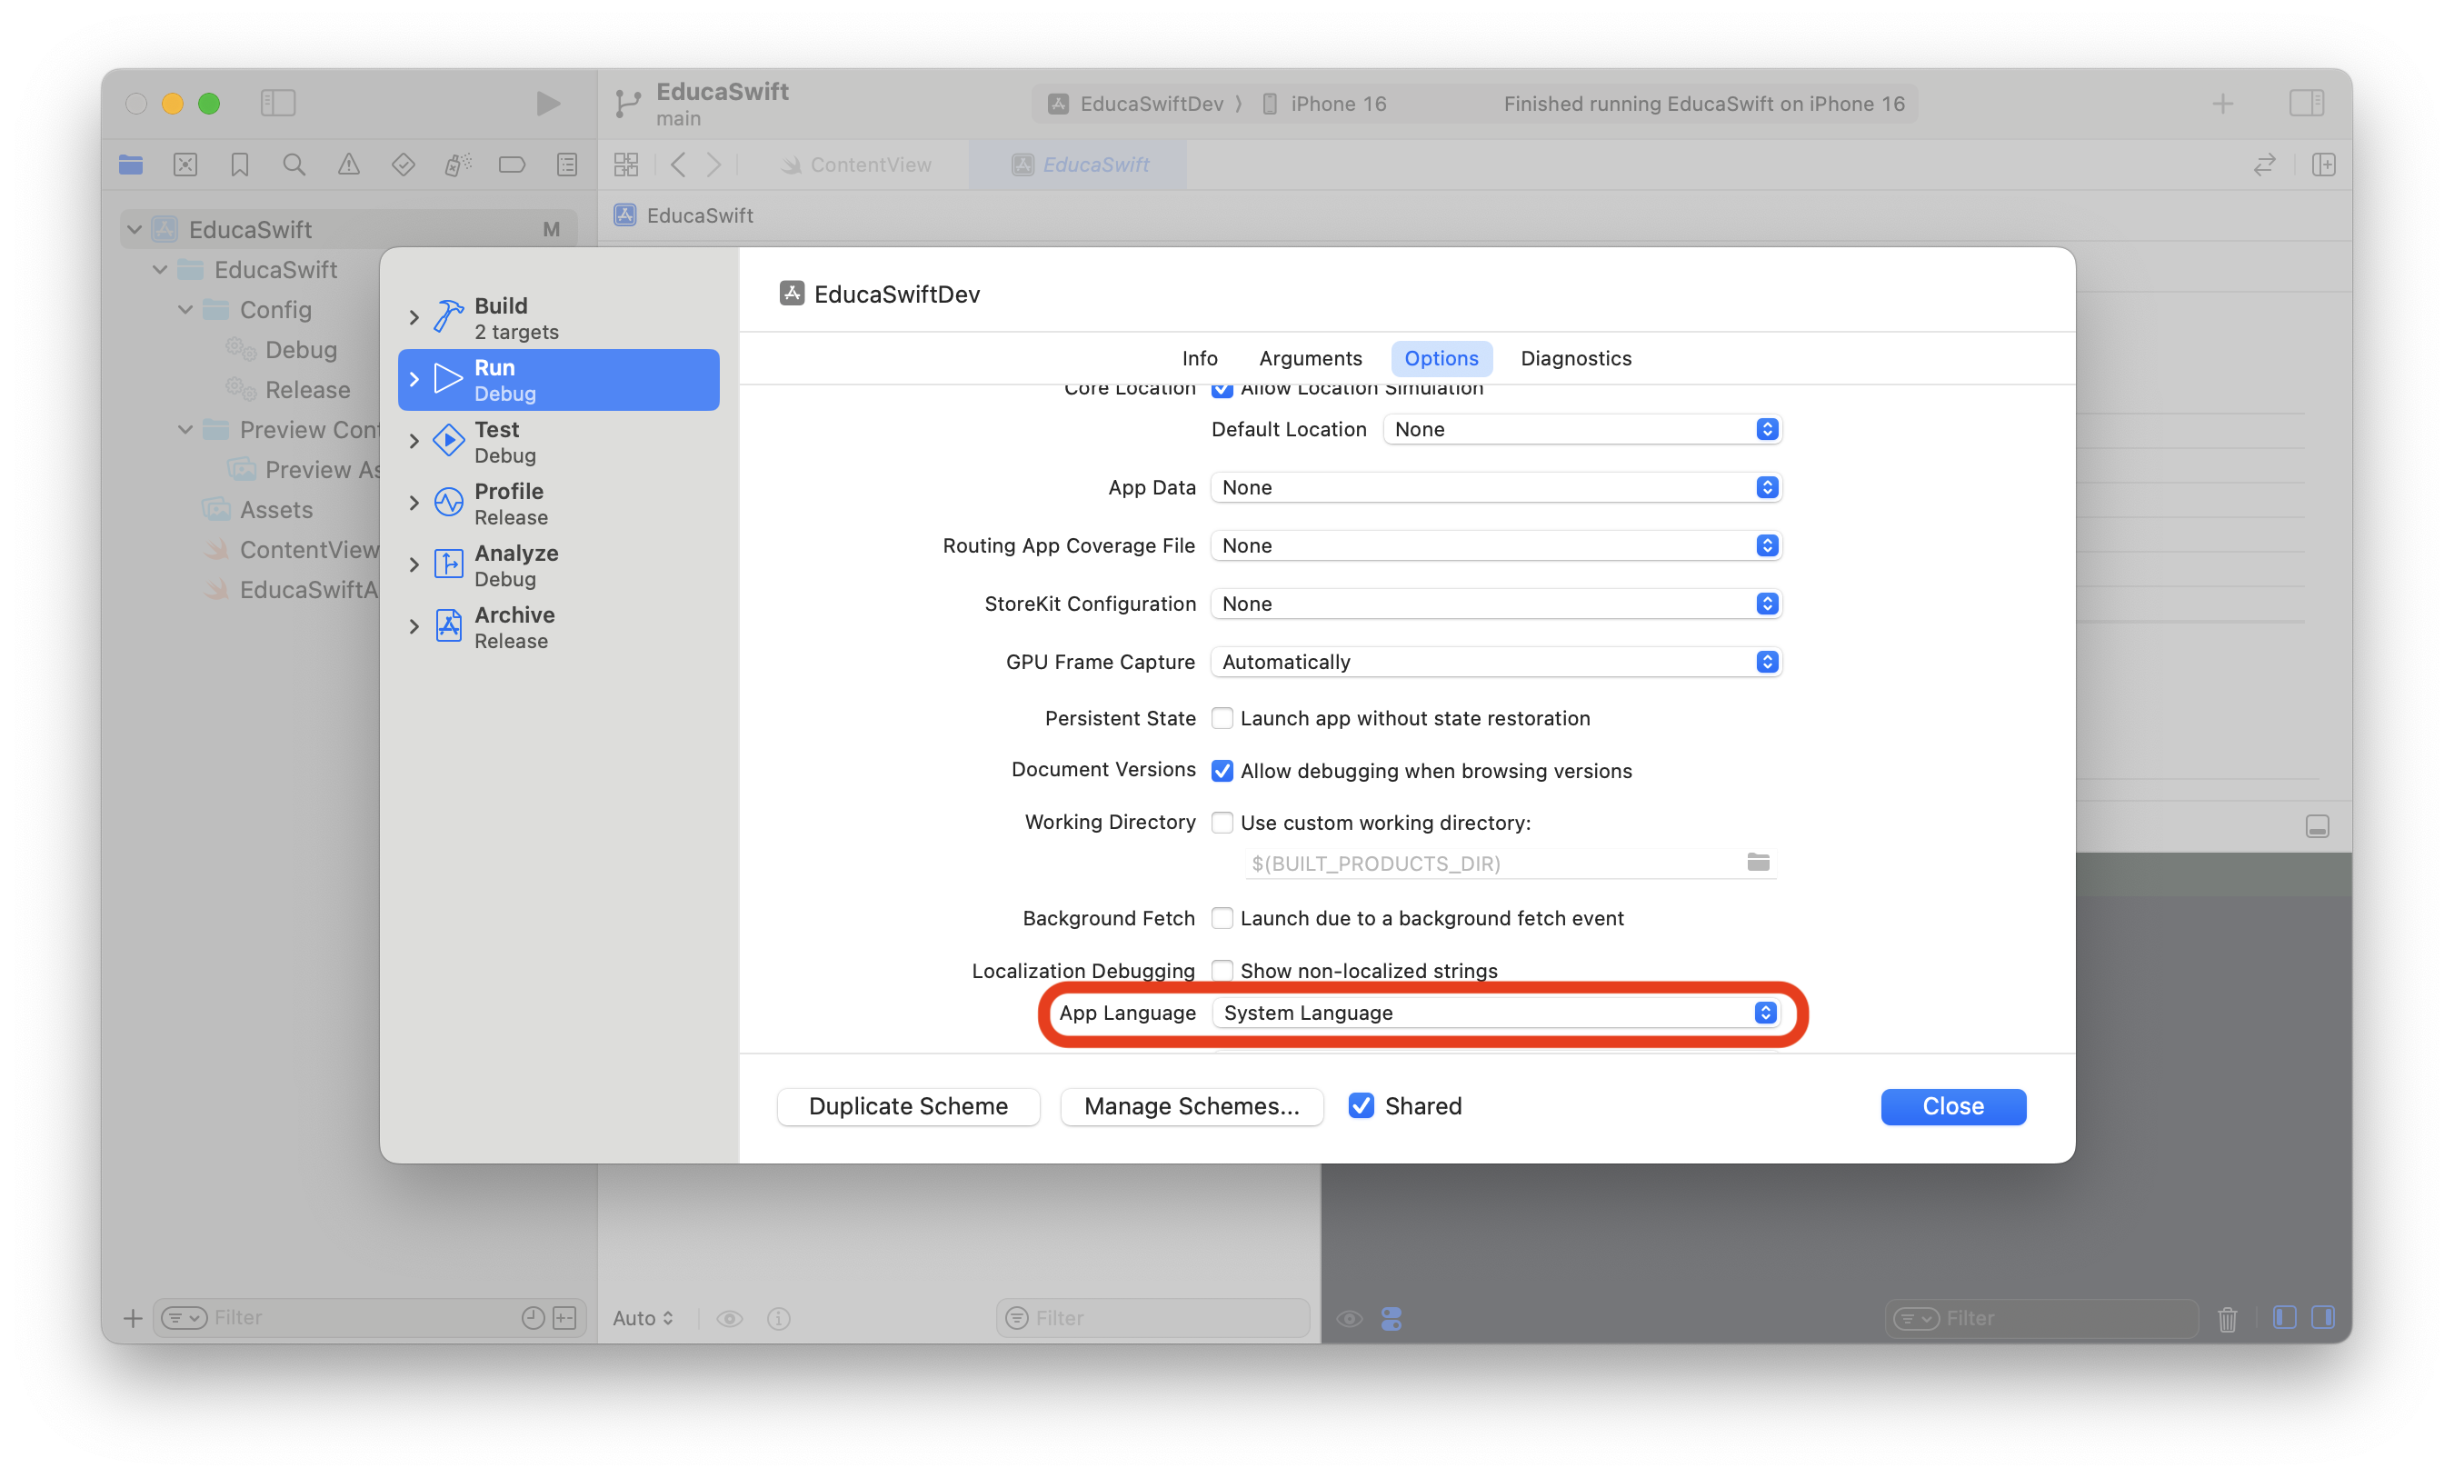Click the Close button in scheme editor

[1952, 1106]
